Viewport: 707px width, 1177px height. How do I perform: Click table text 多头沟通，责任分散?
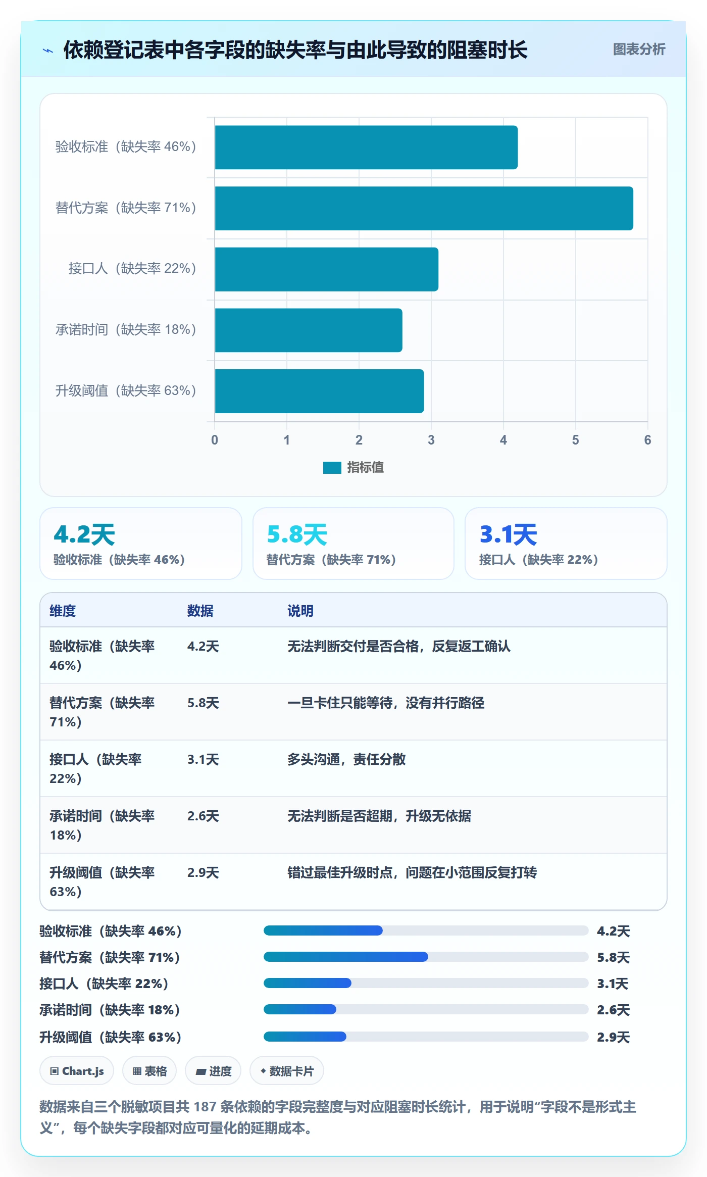coord(346,759)
